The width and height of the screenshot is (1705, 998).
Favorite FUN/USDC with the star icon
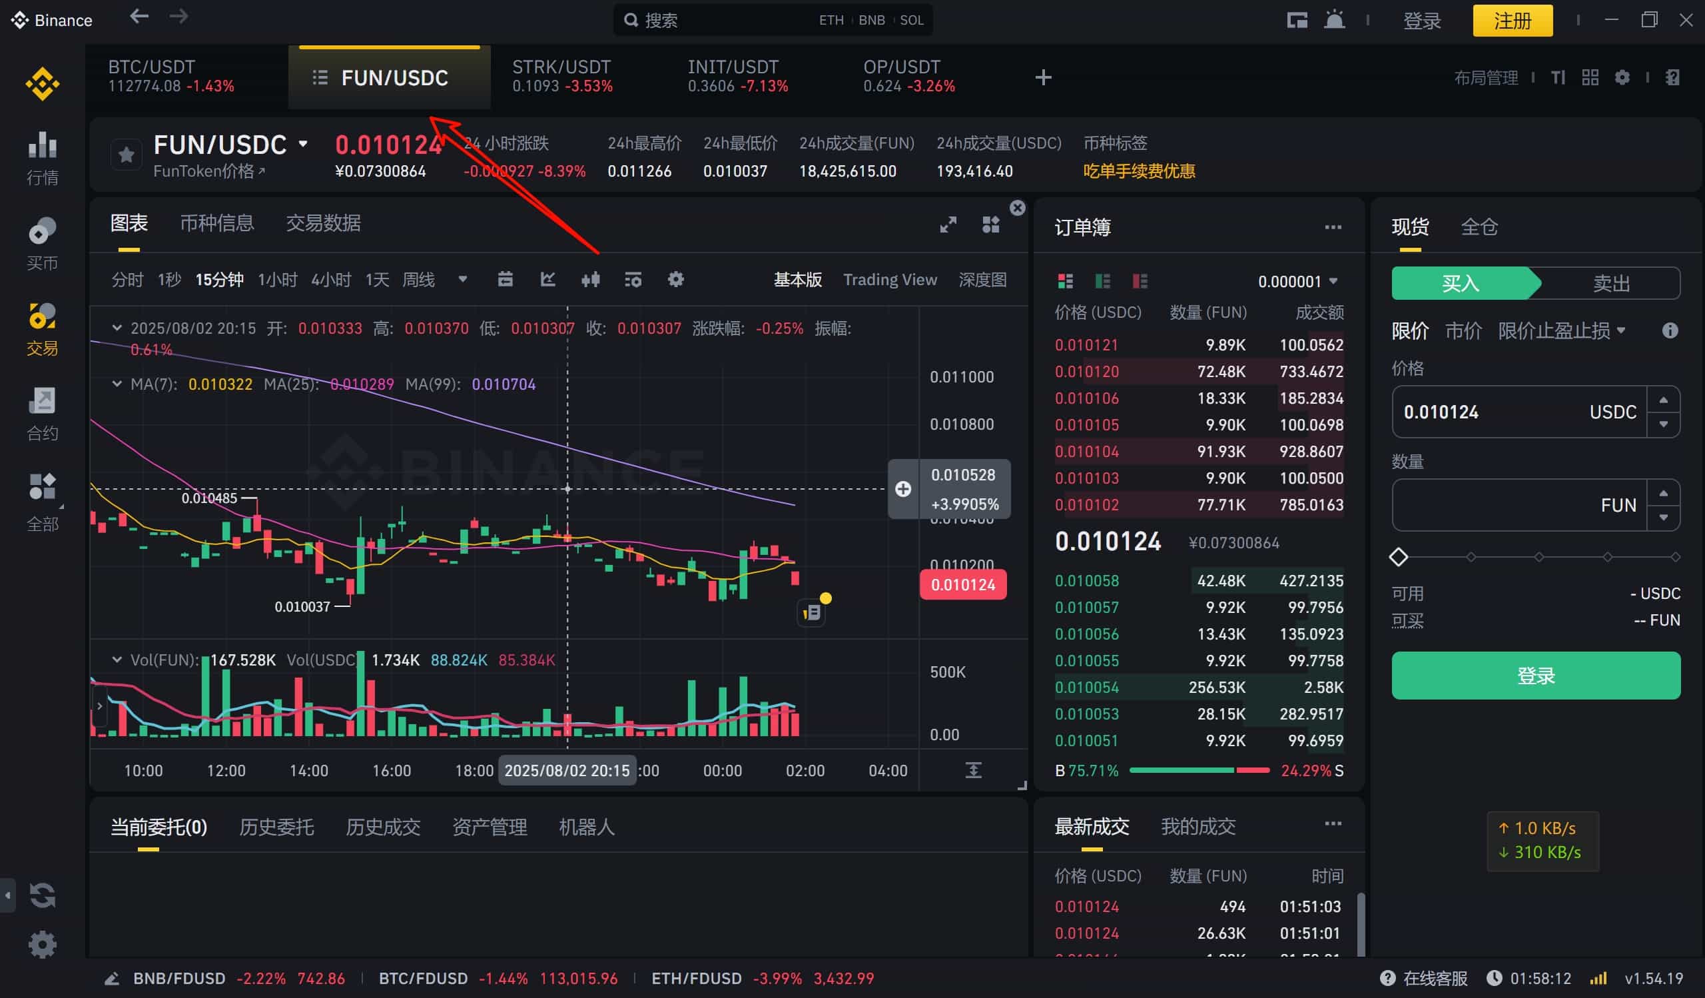coord(126,155)
